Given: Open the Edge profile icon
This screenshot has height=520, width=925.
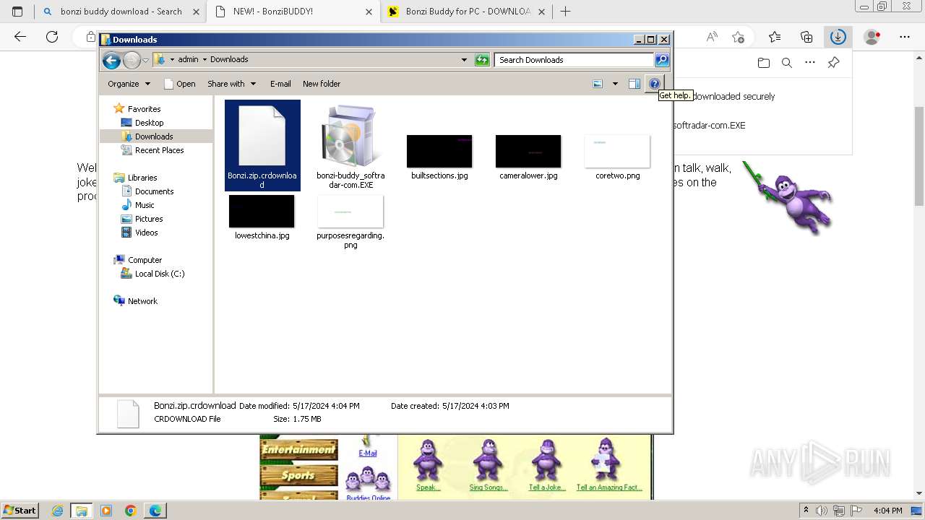Looking at the screenshot, I should point(872,37).
